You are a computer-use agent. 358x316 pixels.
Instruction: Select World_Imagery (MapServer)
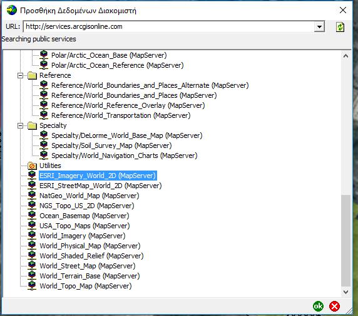point(83,236)
